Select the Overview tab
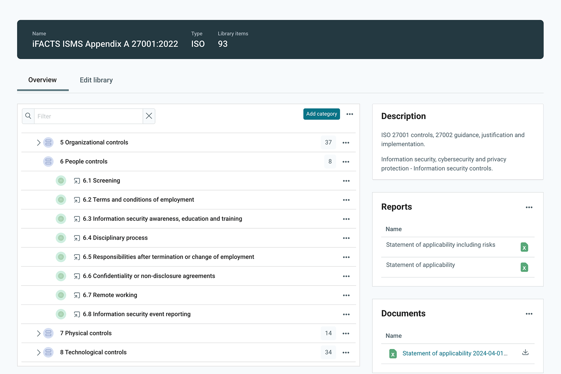This screenshot has width=561, height=374. tap(43, 80)
